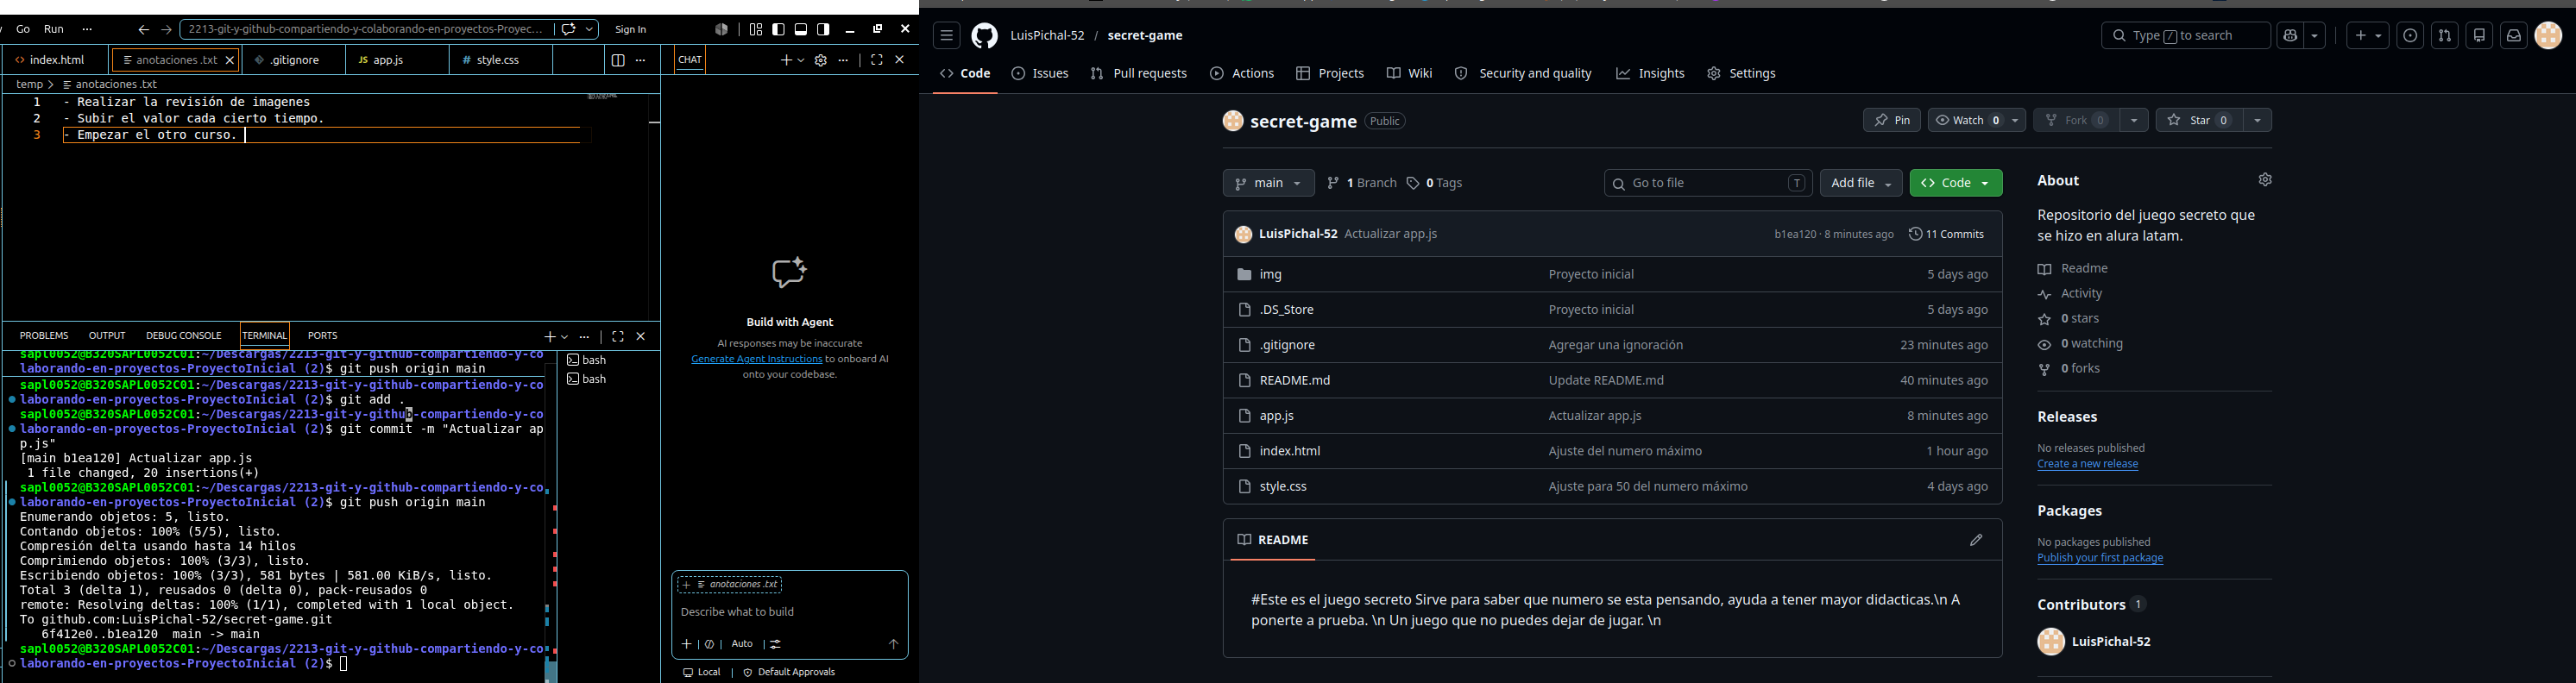Screen dimensions: 2576x683
Task: Open the Create new plus dropdown on GitHub
Action: coord(2368,36)
